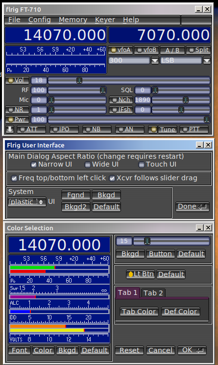This screenshot has width=218, height=365.
Task: Click the Tab Color button
Action: 139,312
